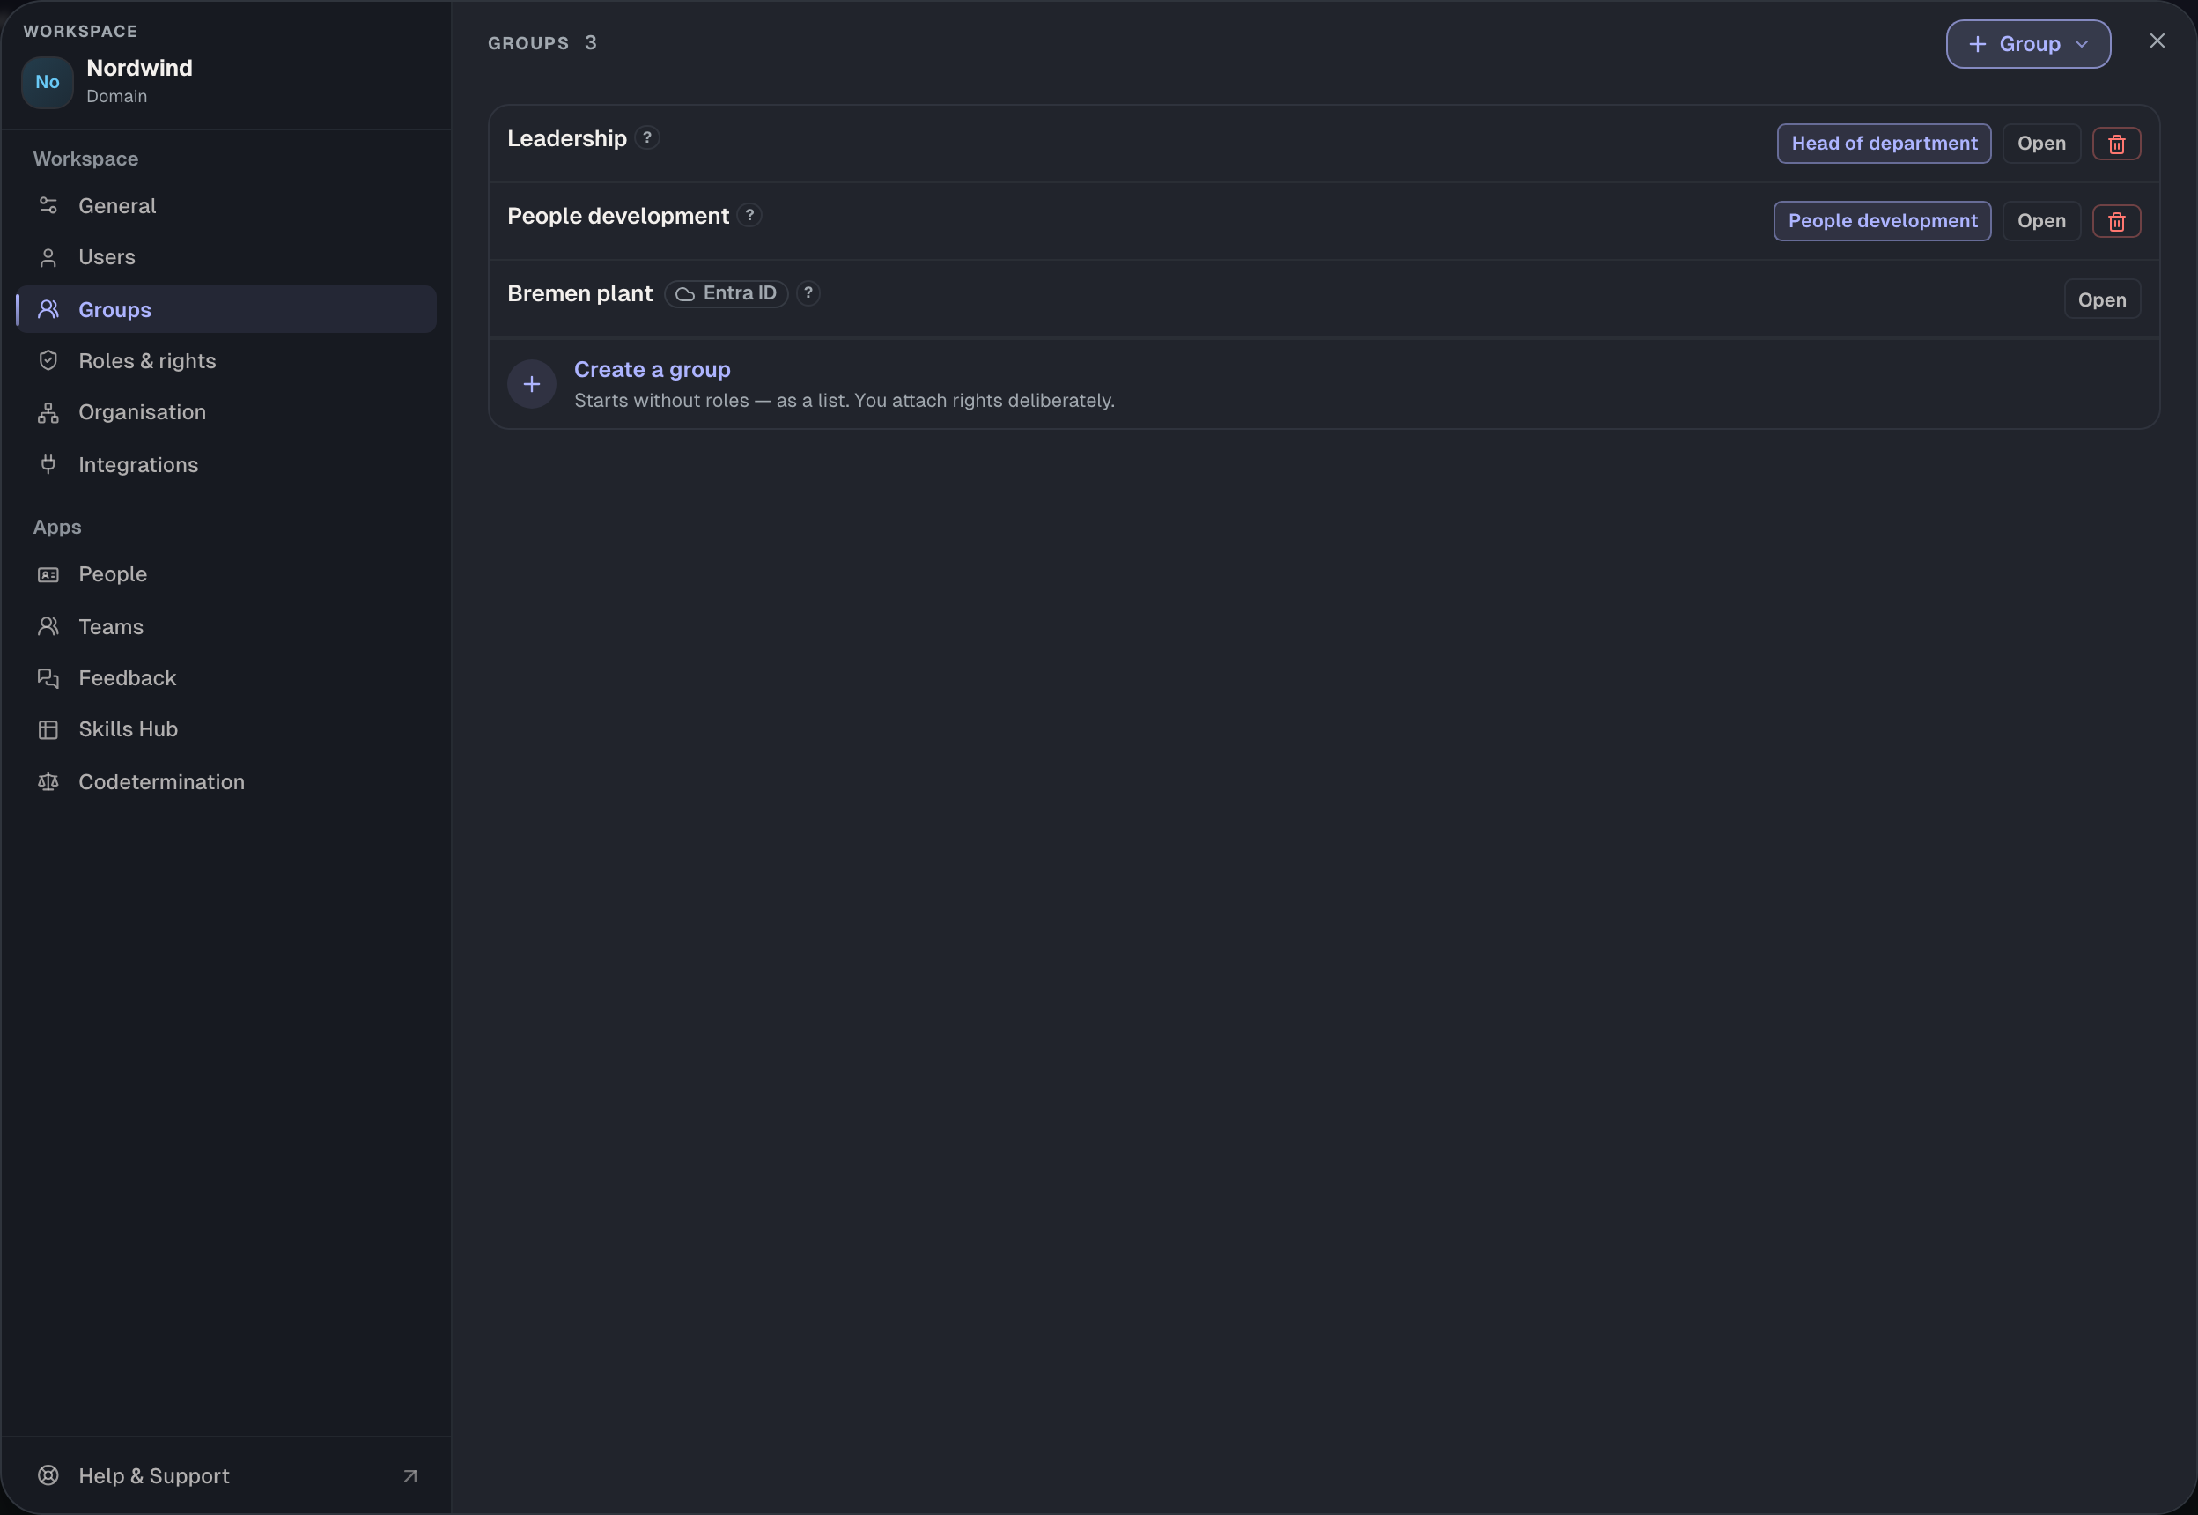2198x1515 pixels.
Task: Open Roles & rights section
Action: tap(225, 361)
